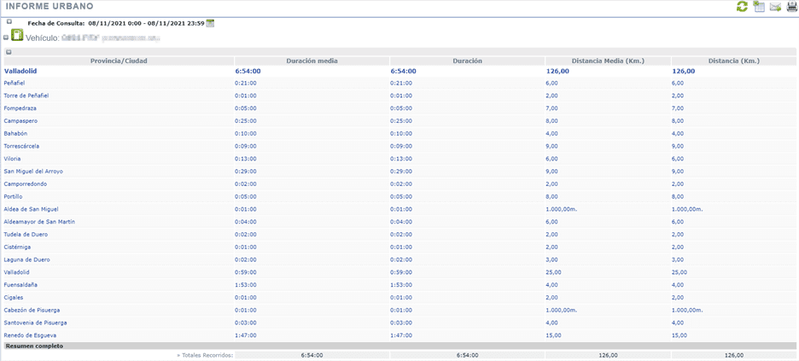The image size is (799, 361).
Task: Select the Cistérniga row
Action: [x=399, y=247]
